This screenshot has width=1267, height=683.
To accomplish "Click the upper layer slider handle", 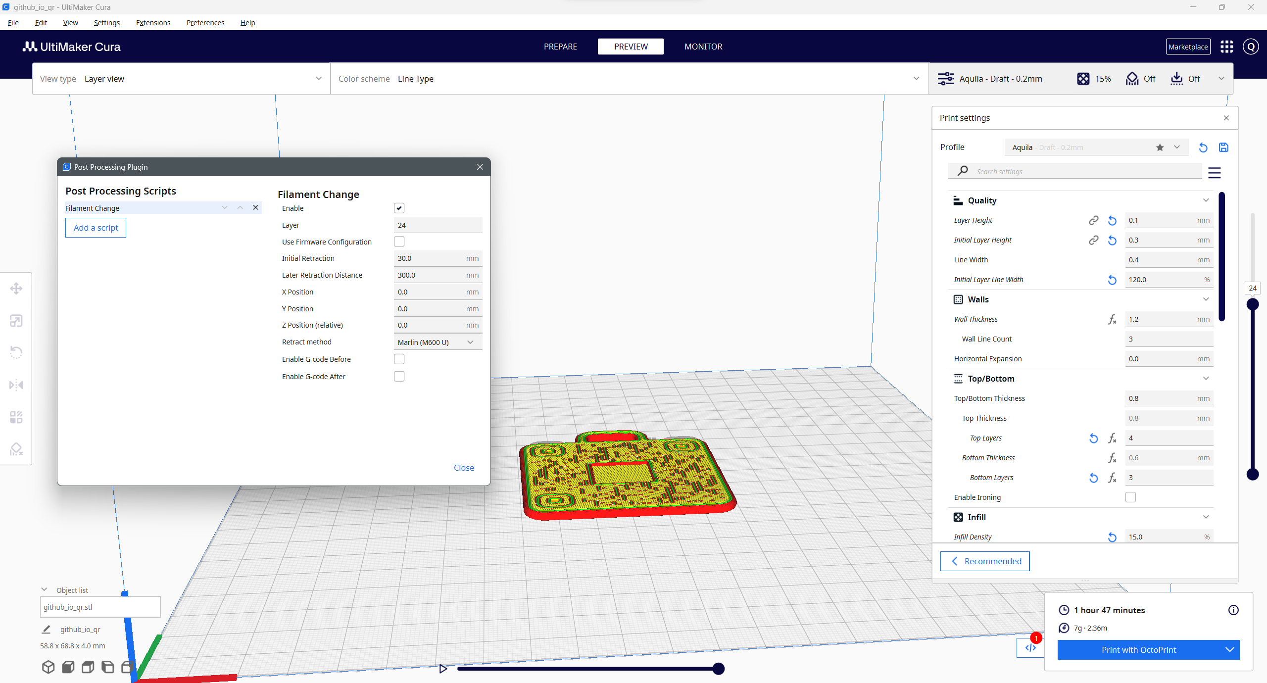I will pos(1253,304).
